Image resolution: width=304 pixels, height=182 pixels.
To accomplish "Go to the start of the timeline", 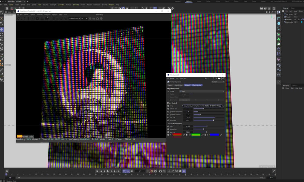I will pyautogui.click(x=97, y=171).
